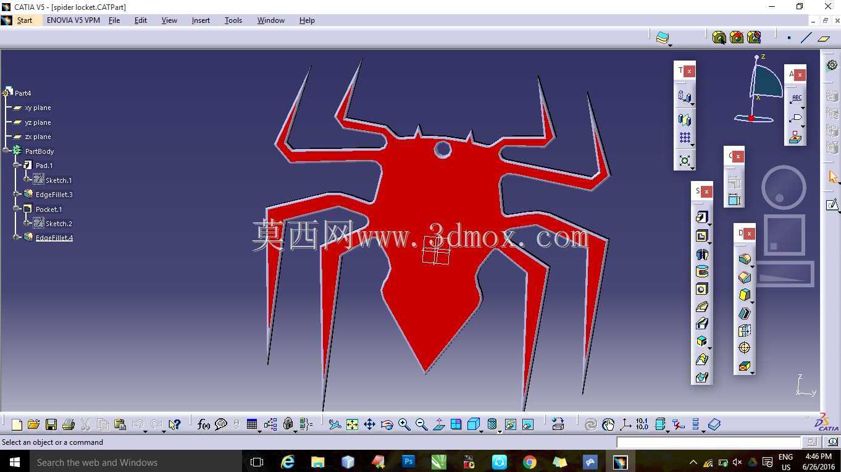Close the Dress-Up Features floating toolbar

point(749,234)
